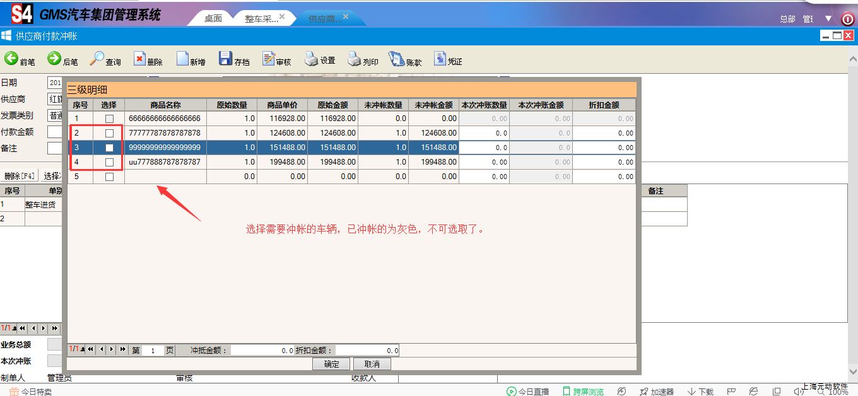
Task: Open the 列印 print function
Action: (x=355, y=60)
